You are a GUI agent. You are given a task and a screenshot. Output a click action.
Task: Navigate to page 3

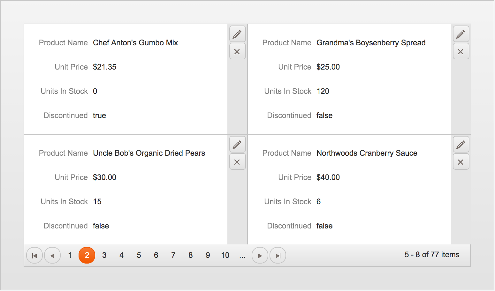pyautogui.click(x=104, y=255)
